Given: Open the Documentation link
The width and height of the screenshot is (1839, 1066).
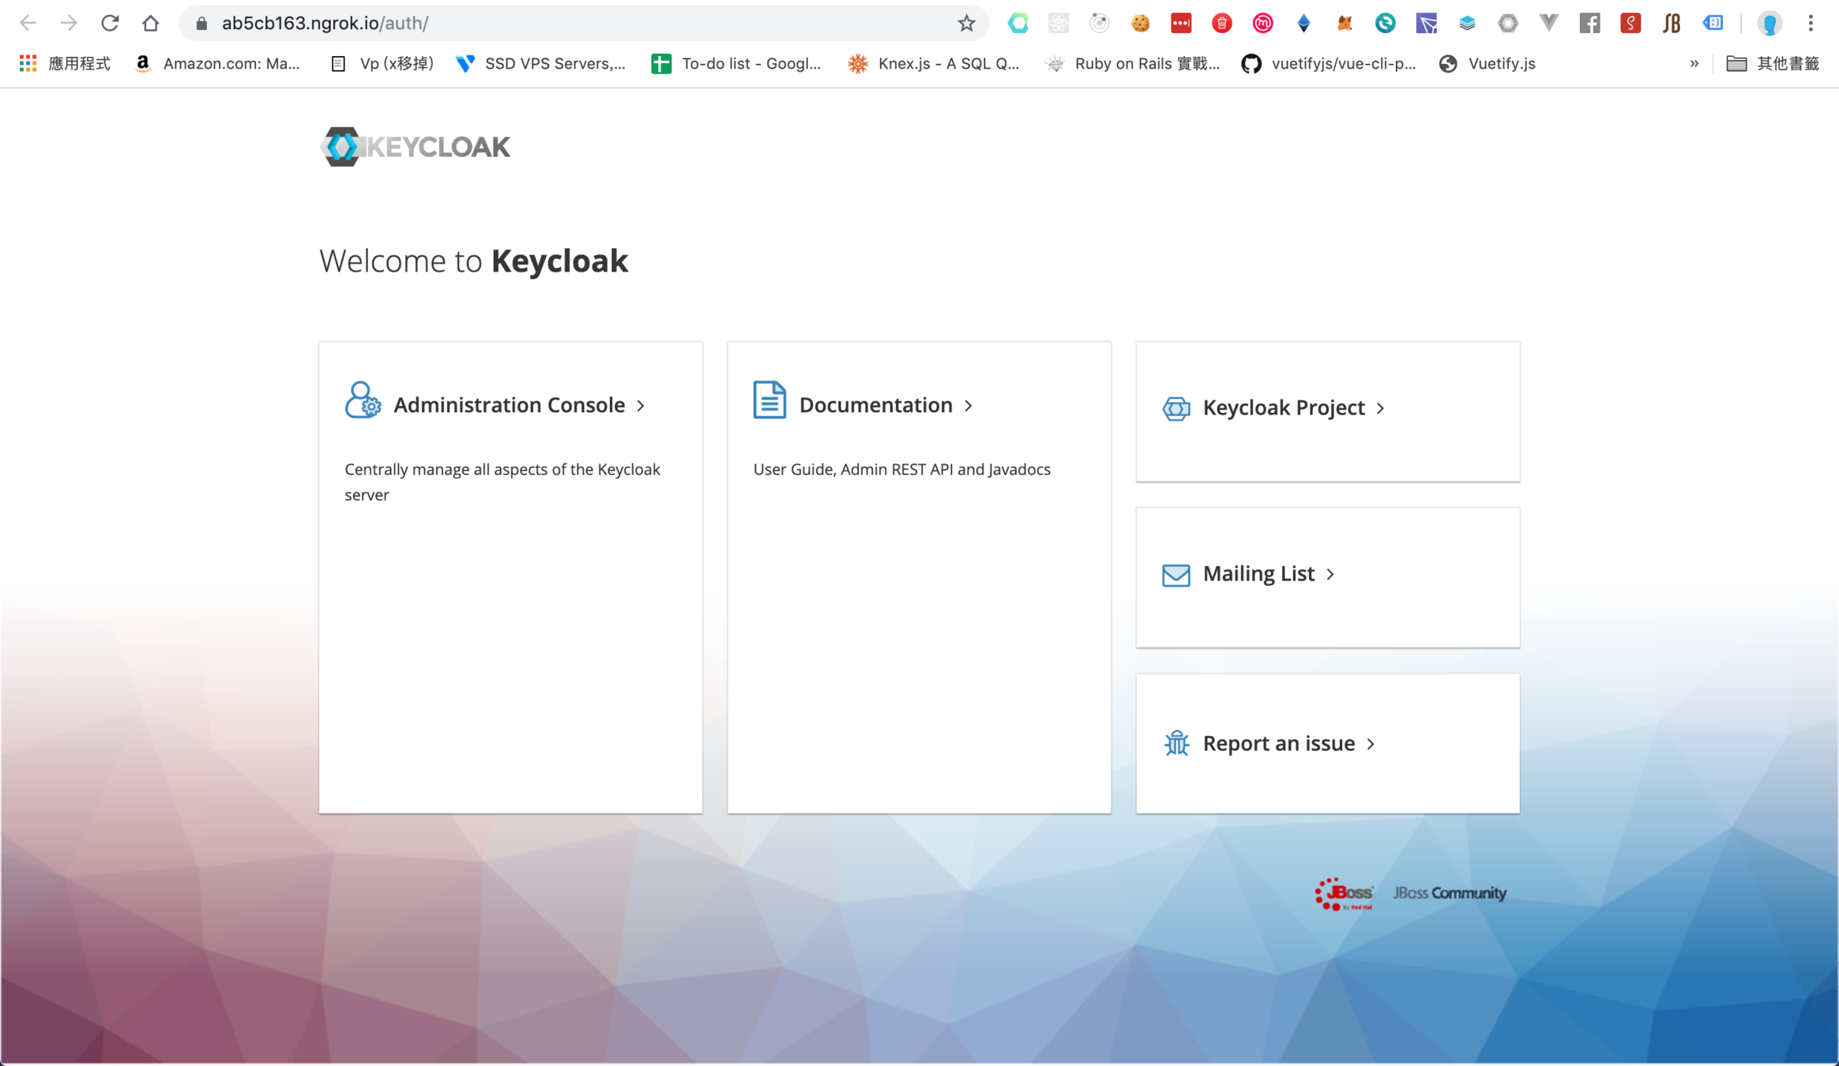Looking at the screenshot, I should coord(875,405).
